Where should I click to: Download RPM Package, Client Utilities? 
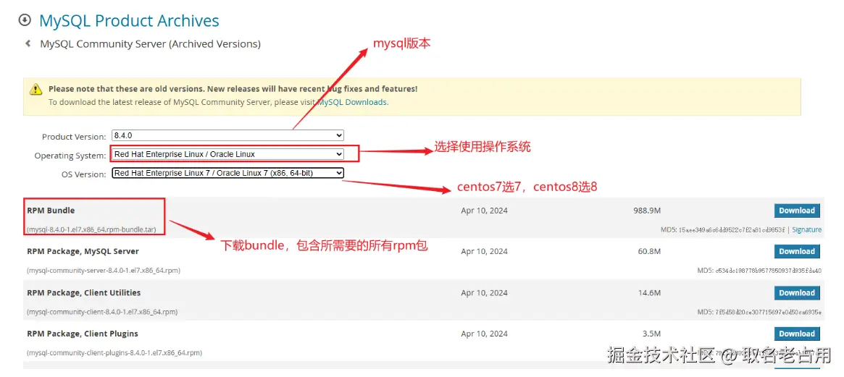(x=797, y=292)
